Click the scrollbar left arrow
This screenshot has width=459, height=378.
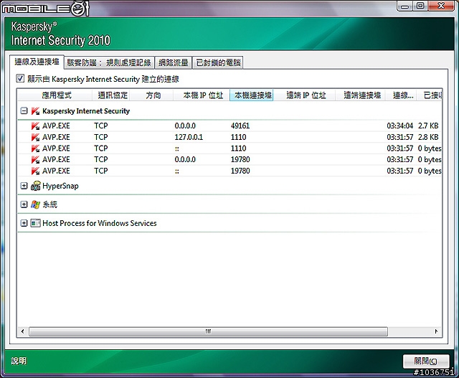(x=22, y=331)
